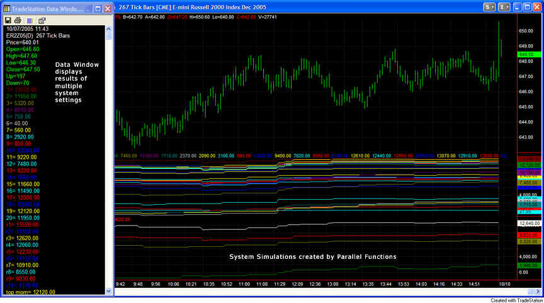The height and width of the screenshot is (303, 544).
Task: Minimize the 267 Tick Bars chart window
Action: pyautogui.click(x=517, y=6)
